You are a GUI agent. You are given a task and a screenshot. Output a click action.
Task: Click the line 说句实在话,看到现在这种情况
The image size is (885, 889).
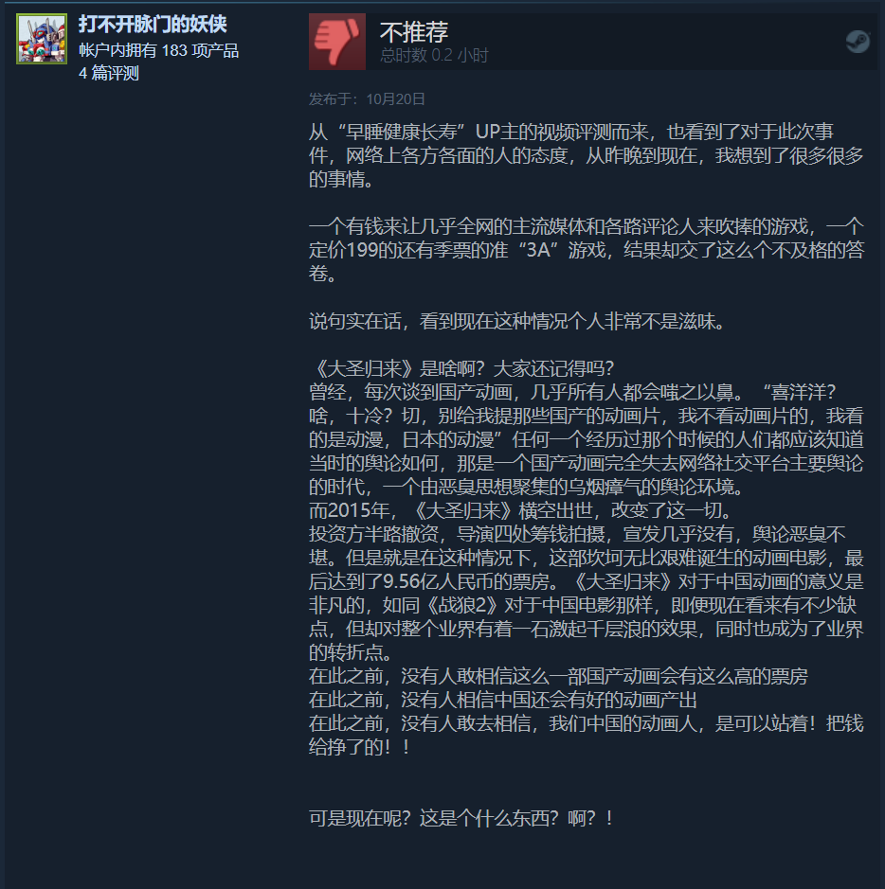coord(516,322)
